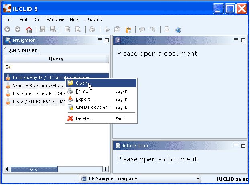Switch to the Query results tab
The height and width of the screenshot is (185, 250).
22,50
